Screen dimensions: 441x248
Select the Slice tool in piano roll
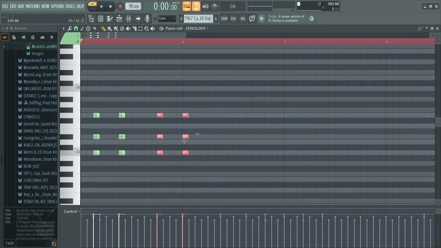(134, 29)
